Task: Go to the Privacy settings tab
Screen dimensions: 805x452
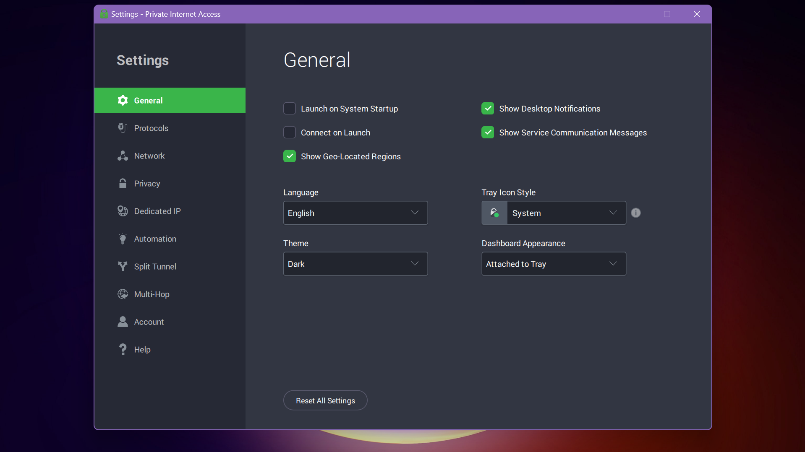Action: [x=170, y=183]
